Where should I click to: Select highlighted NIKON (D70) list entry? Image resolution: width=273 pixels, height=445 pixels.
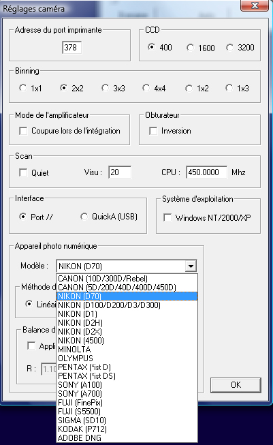pos(127,296)
